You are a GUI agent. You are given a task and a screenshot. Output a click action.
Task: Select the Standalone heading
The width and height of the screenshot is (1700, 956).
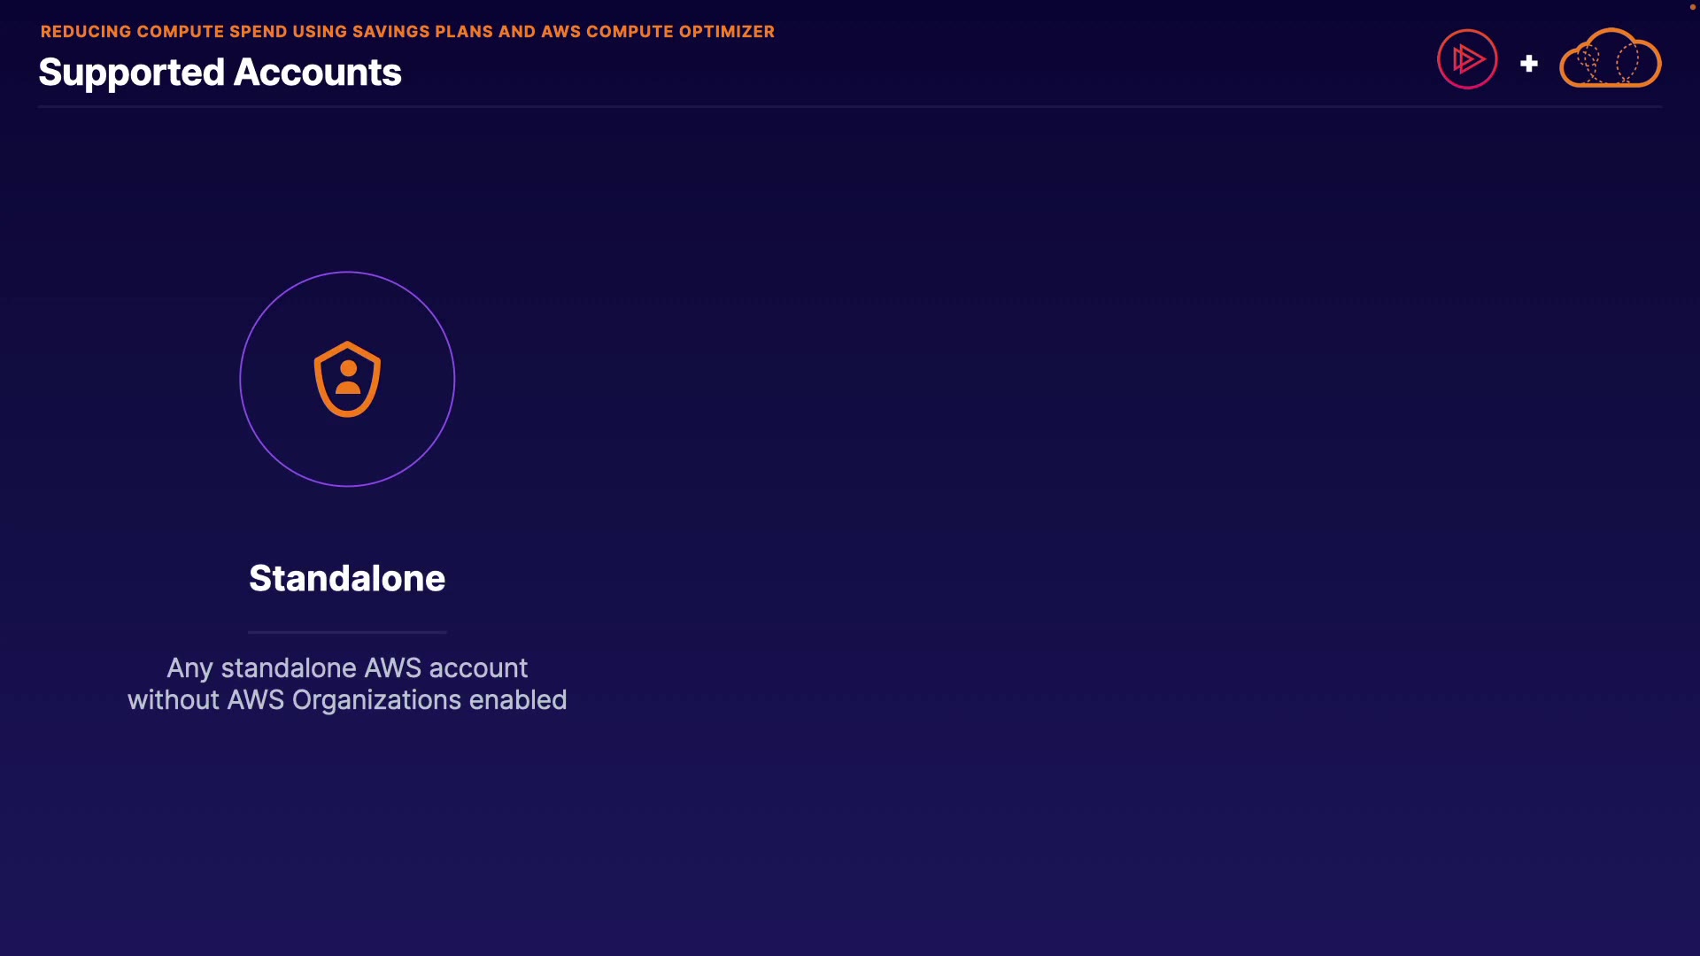(x=347, y=578)
